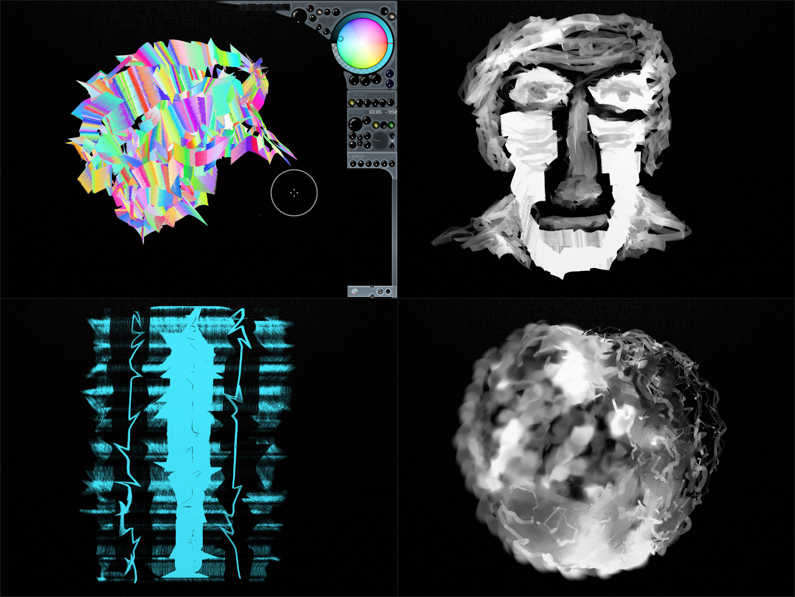Click the small button below the number 9
This screenshot has width=795, height=597.
[392, 147]
